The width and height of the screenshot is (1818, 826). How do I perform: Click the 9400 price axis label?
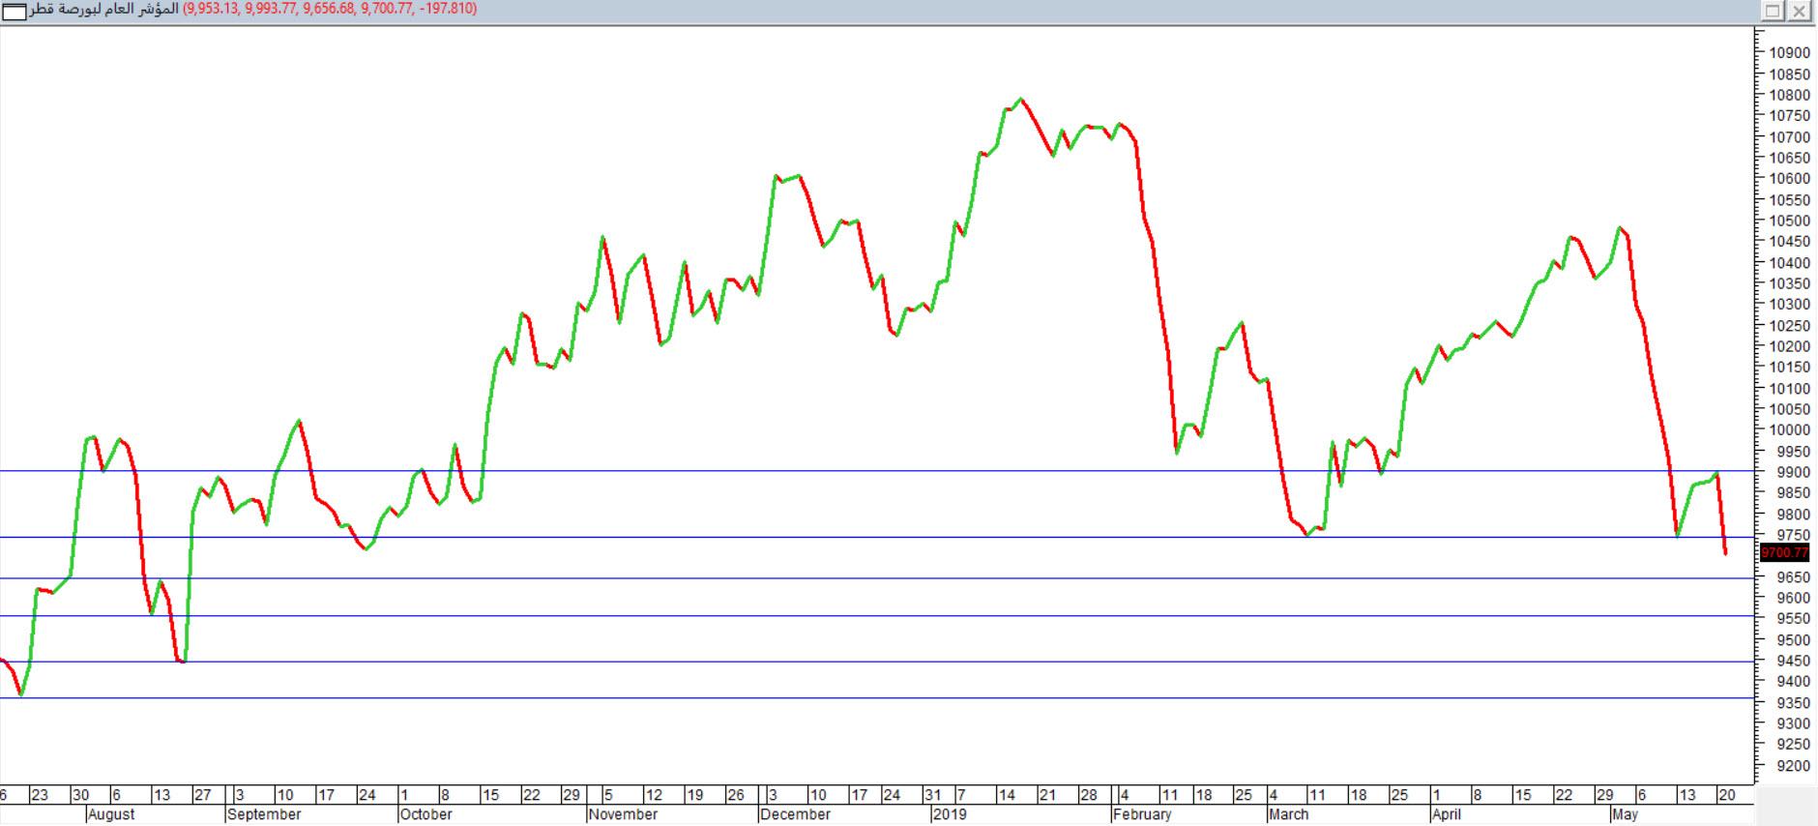(x=1793, y=682)
